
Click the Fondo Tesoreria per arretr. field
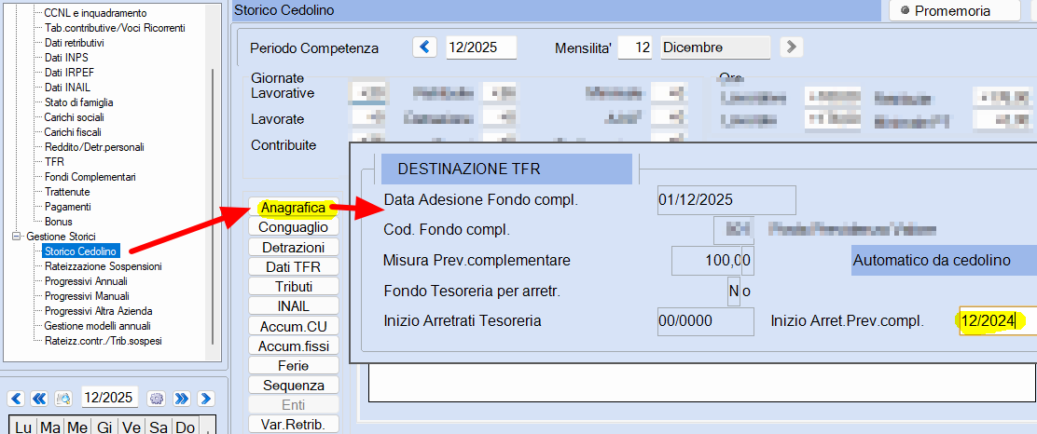click(733, 292)
